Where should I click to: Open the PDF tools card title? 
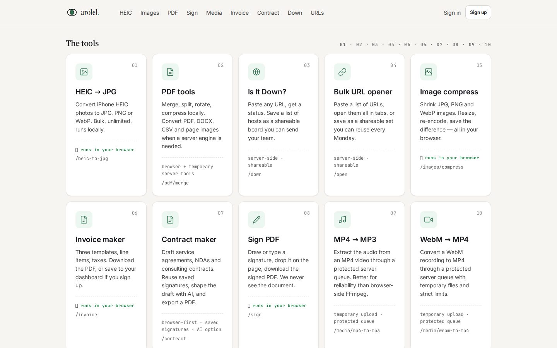click(x=178, y=92)
